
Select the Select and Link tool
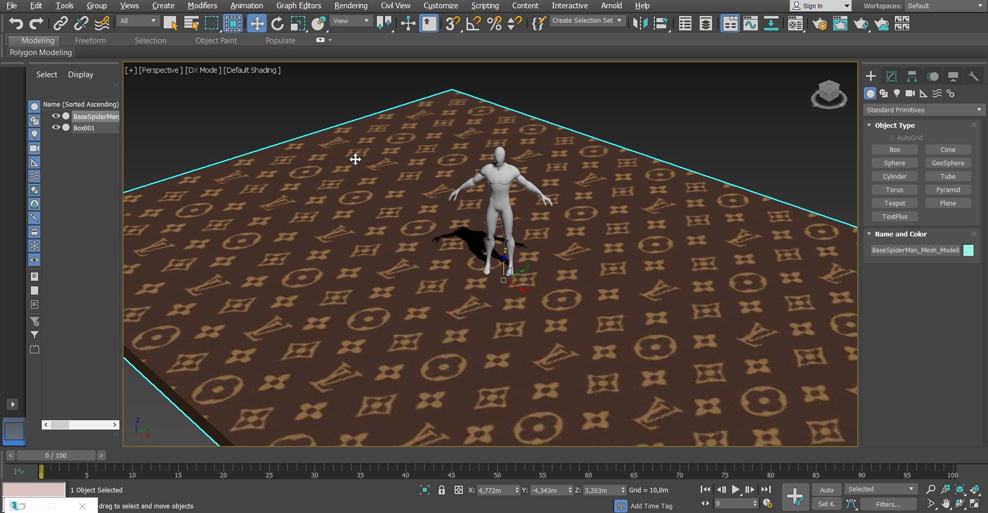point(60,24)
